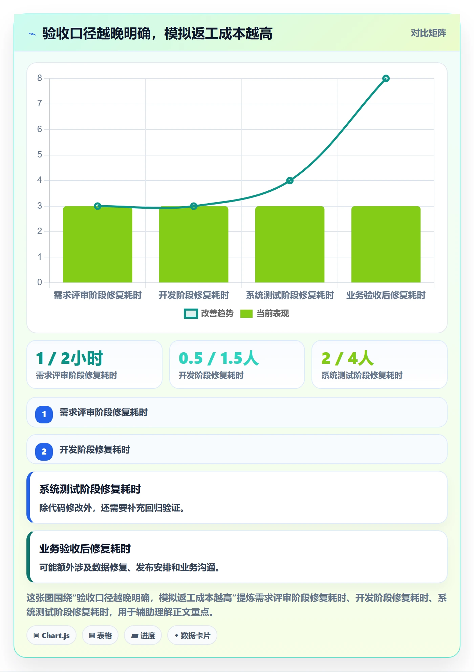Image resolution: width=474 pixels, height=672 pixels.
Task: Click the 业务验收后修复耗时 bar
Action: coord(386,244)
